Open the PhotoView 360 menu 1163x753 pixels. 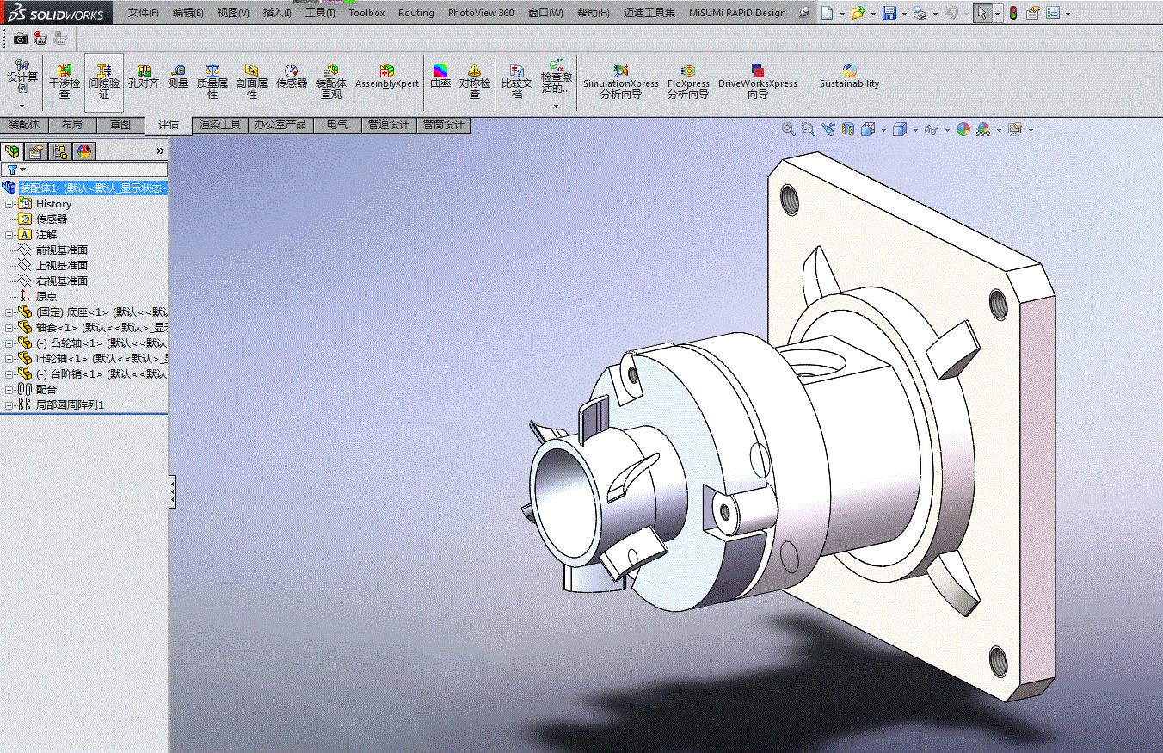coord(481,13)
